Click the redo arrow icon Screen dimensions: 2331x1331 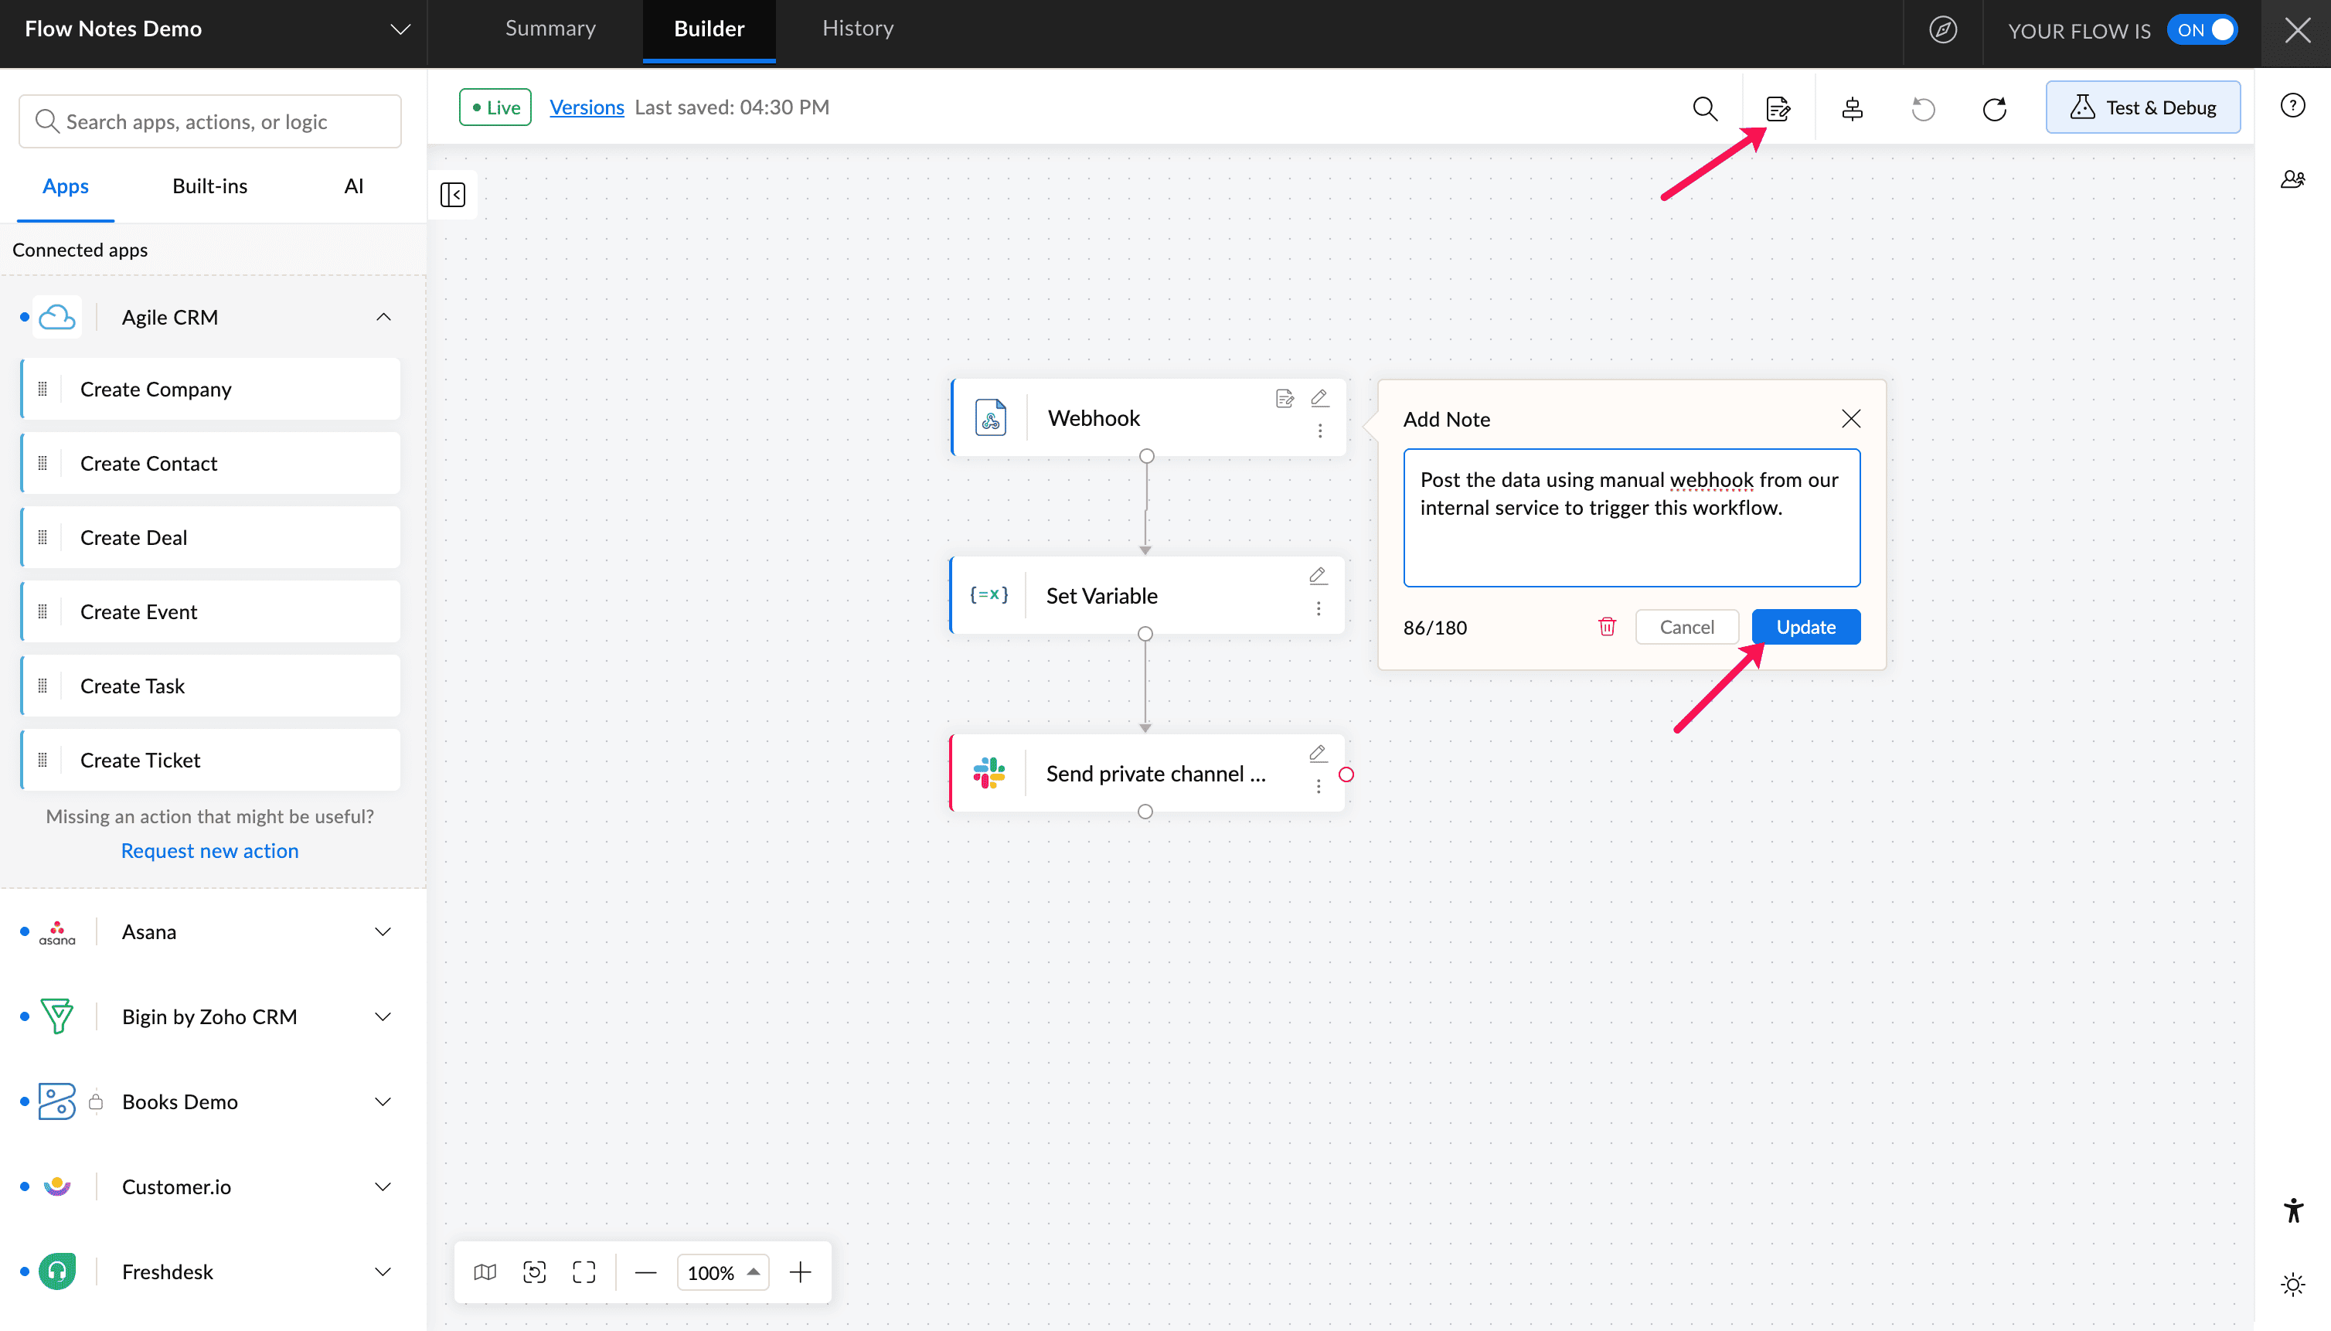1994,109
